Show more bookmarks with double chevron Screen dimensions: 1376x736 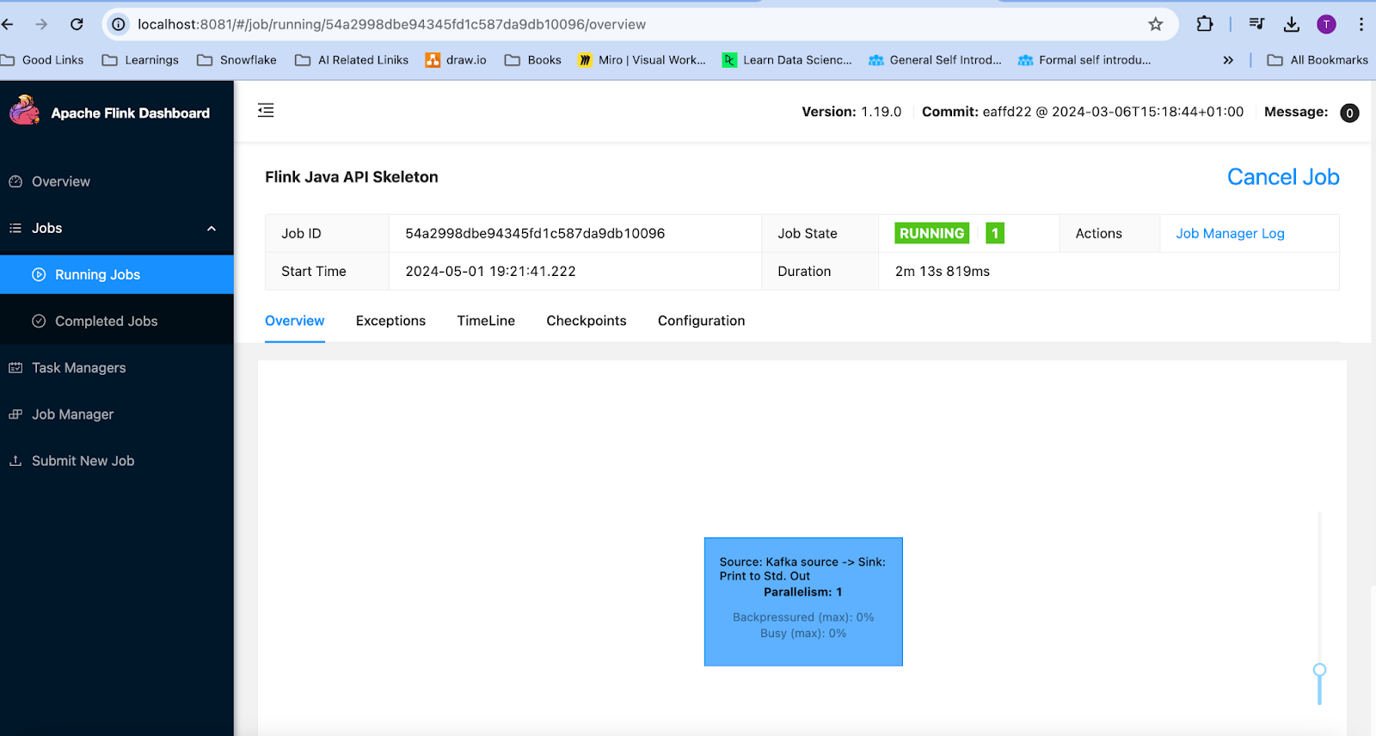click(1228, 60)
